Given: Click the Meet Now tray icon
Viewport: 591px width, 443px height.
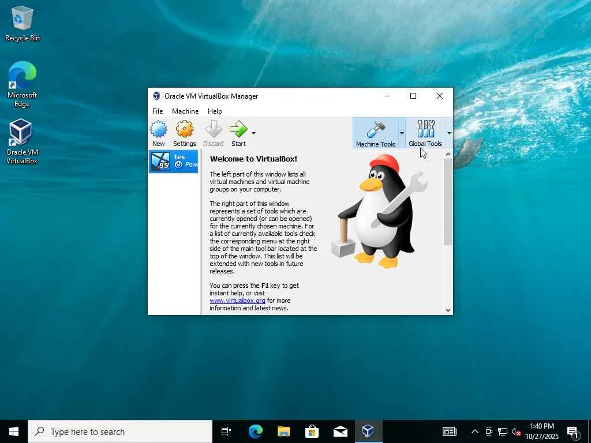Looking at the screenshot, I should point(489,431).
